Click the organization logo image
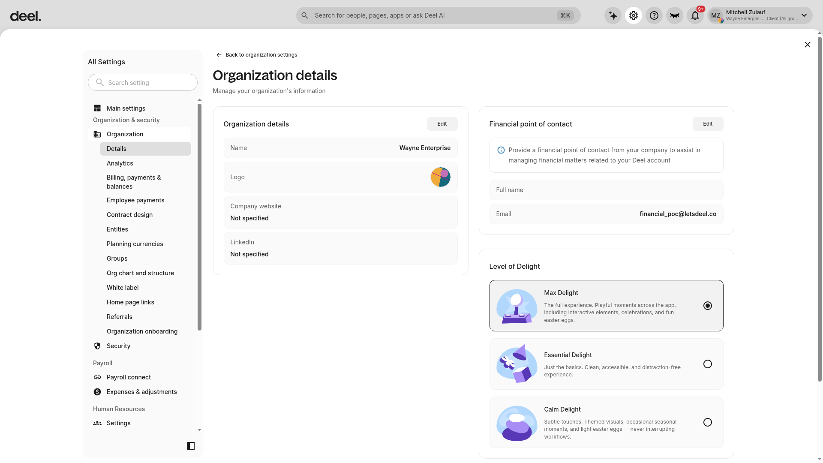The height and width of the screenshot is (463, 823). pos(441,177)
